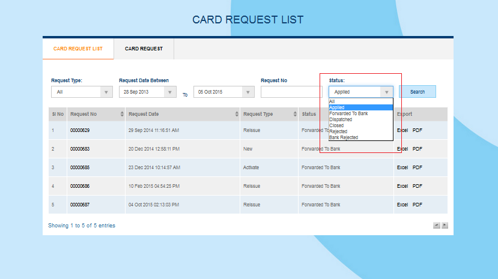The width and height of the screenshot is (498, 279).
Task: Click the Search button
Action: (417, 92)
